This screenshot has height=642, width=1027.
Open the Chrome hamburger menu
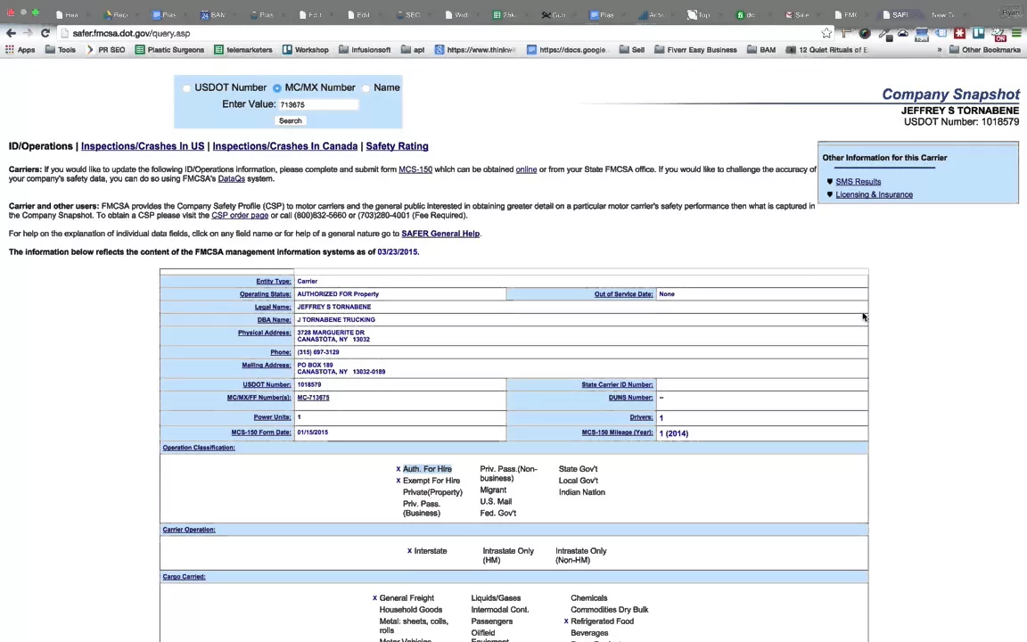(1016, 33)
